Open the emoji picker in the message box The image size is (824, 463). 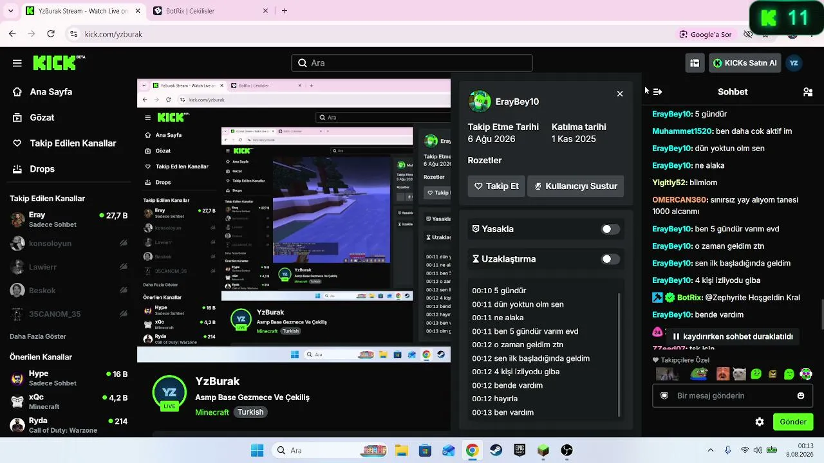pyautogui.click(x=801, y=395)
